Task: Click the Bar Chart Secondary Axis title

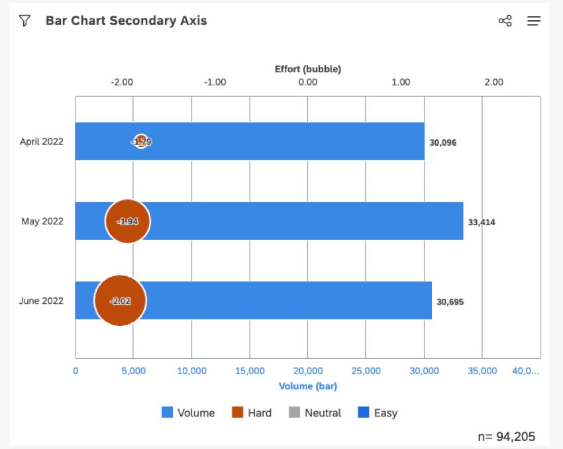Action: coord(126,21)
